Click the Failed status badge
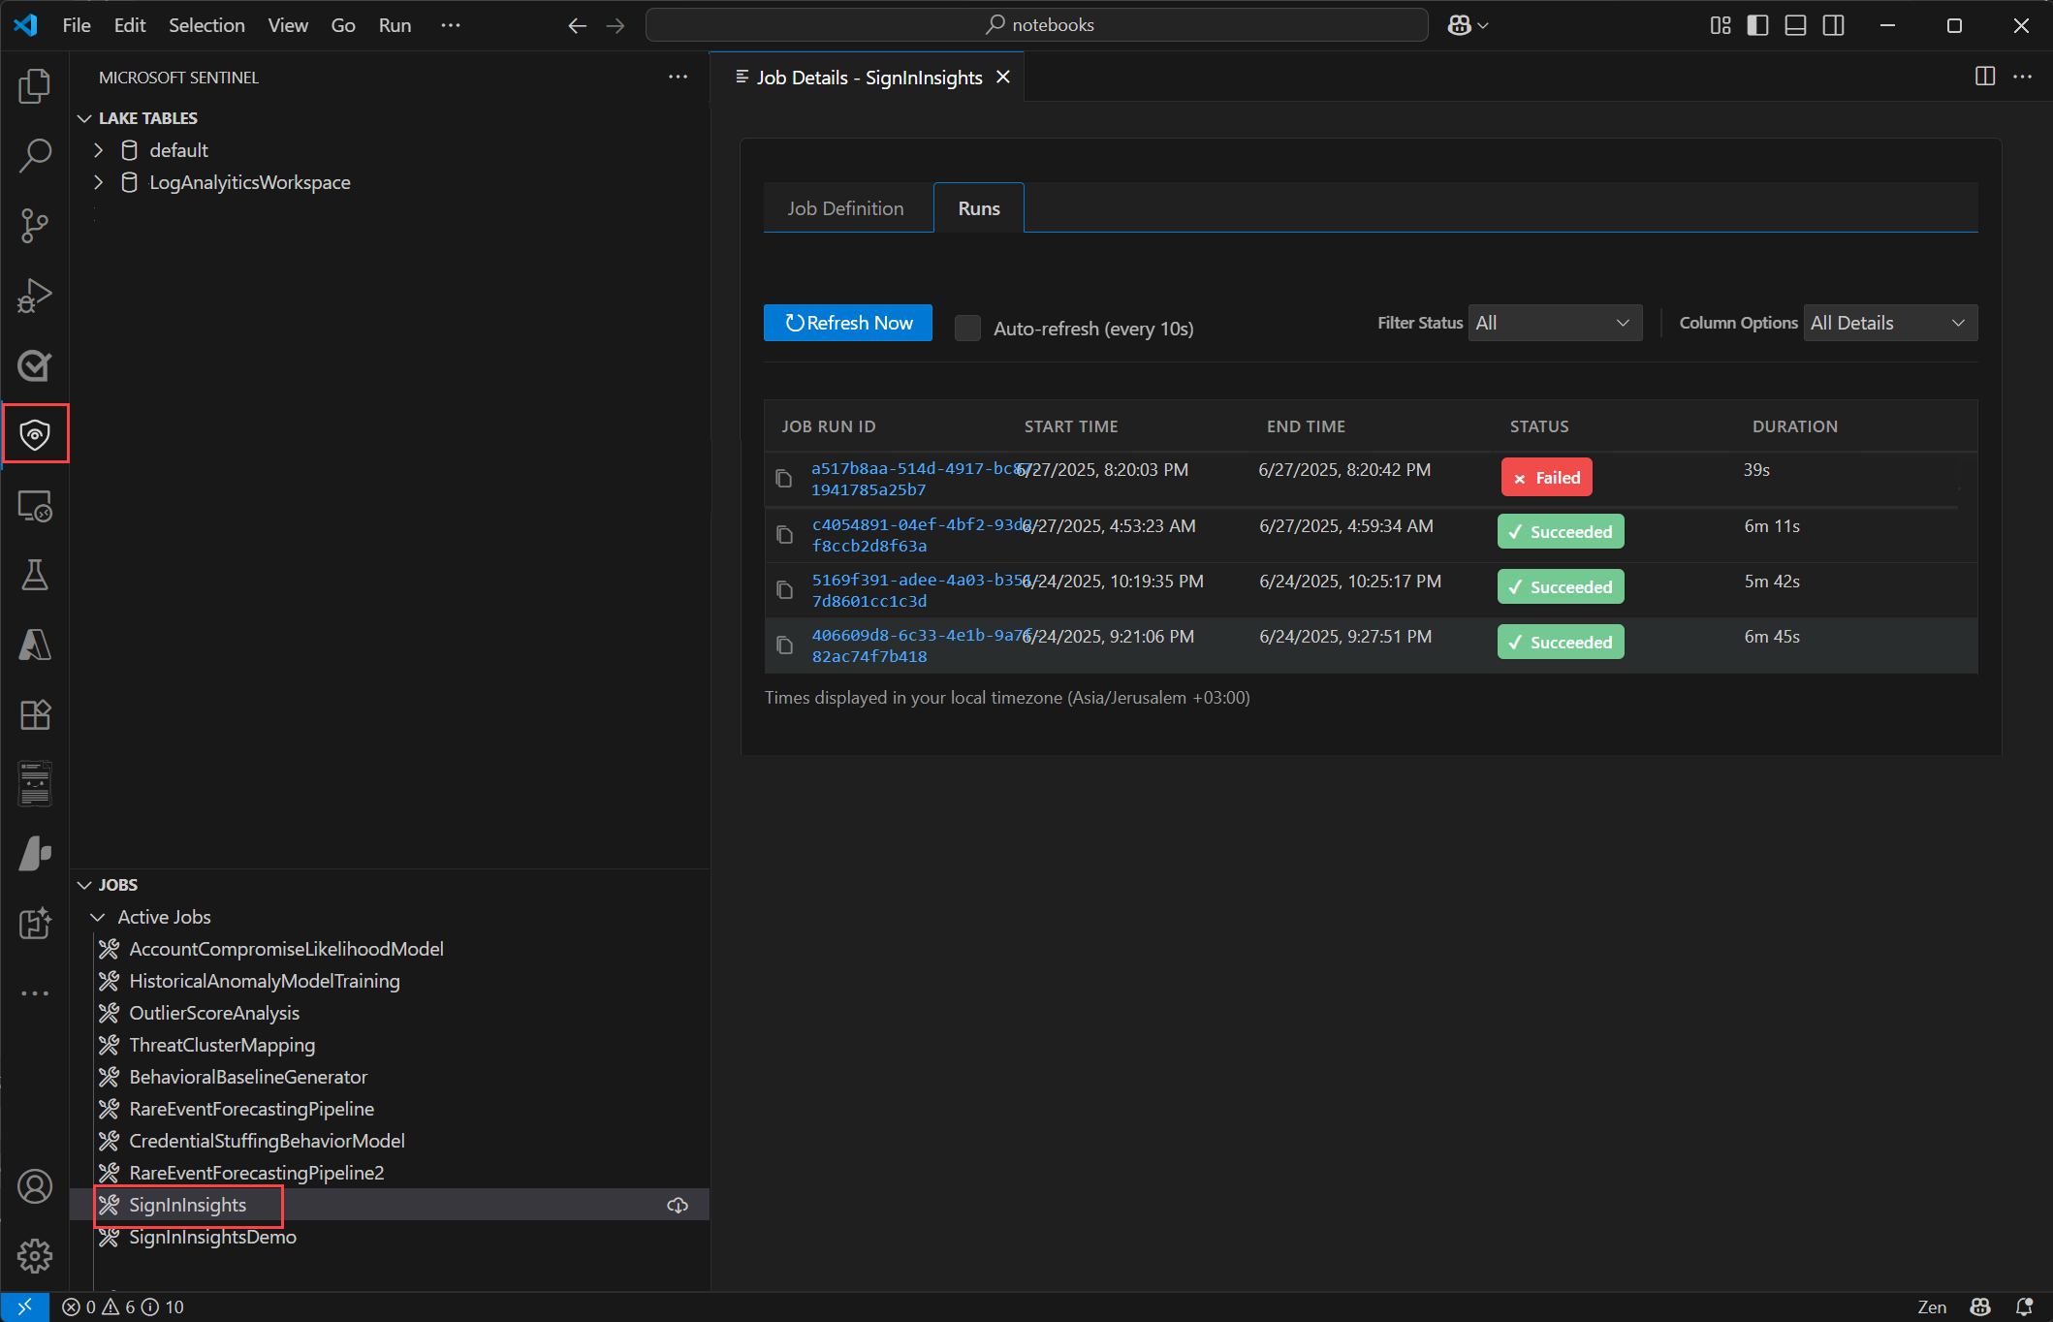 click(1547, 478)
